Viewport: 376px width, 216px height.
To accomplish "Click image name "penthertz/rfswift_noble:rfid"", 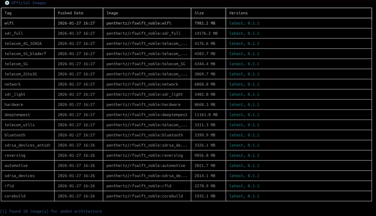I will point(139,186).
